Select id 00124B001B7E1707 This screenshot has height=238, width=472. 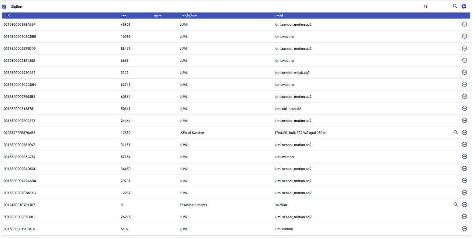pos(19,205)
